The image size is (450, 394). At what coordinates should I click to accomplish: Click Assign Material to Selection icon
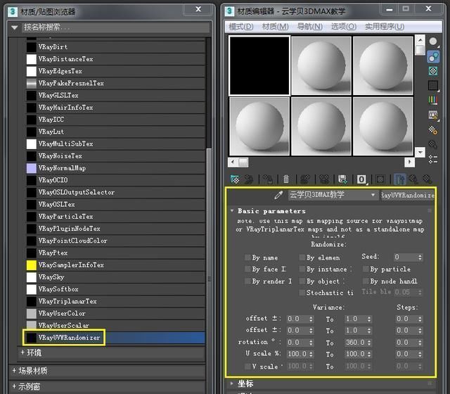pyautogui.click(x=268, y=179)
